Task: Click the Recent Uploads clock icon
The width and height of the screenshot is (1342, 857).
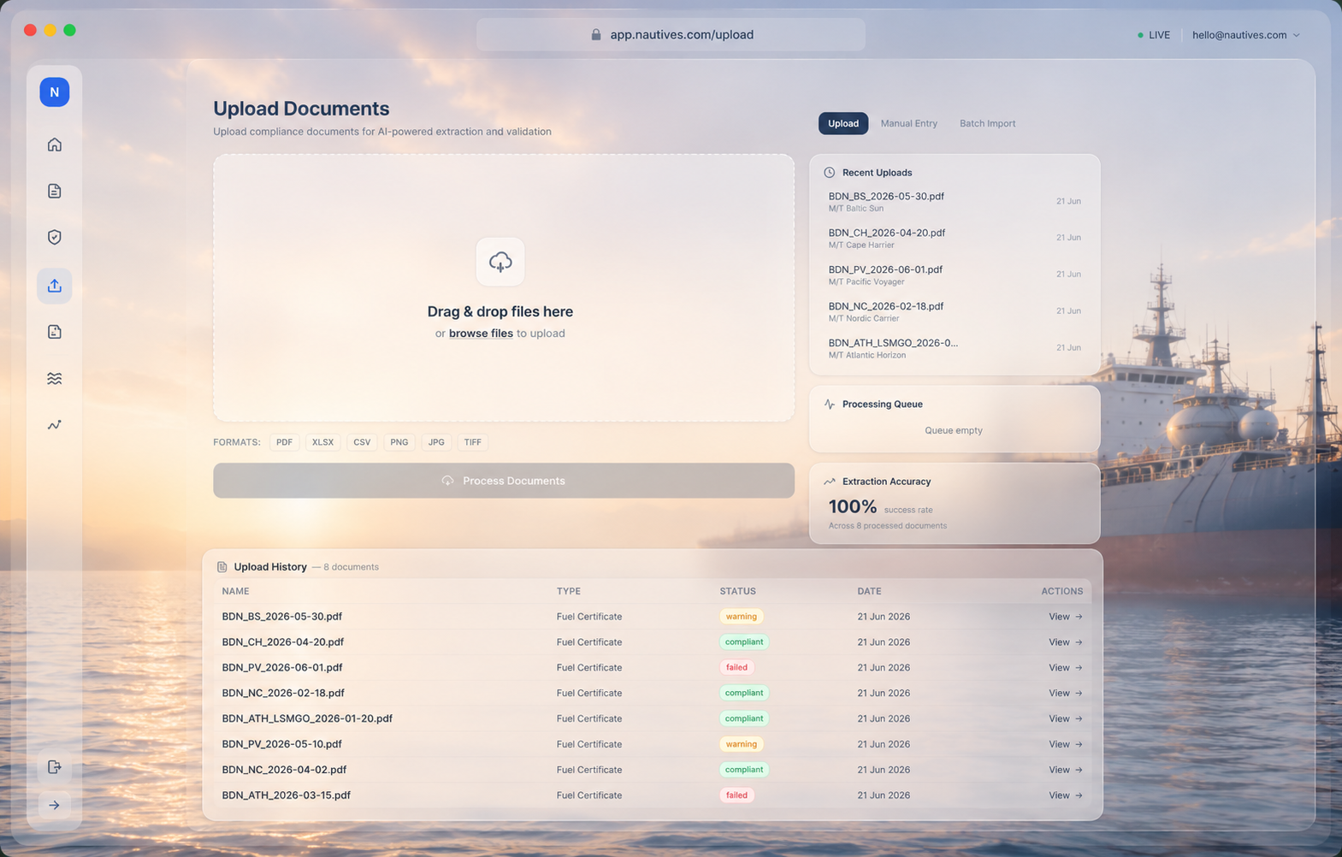Action: [829, 172]
